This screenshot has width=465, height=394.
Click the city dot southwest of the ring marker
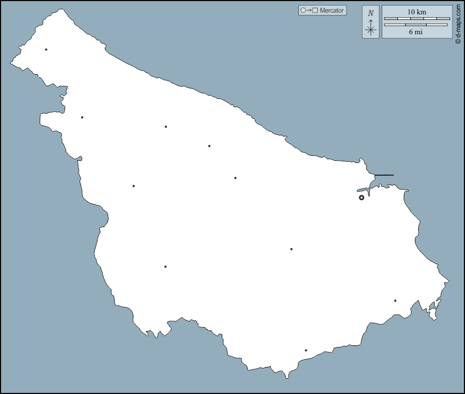click(x=291, y=249)
